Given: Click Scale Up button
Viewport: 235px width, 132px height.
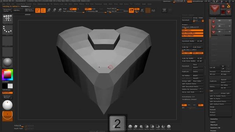Looking at the screenshot, I should [x=187, y=47].
